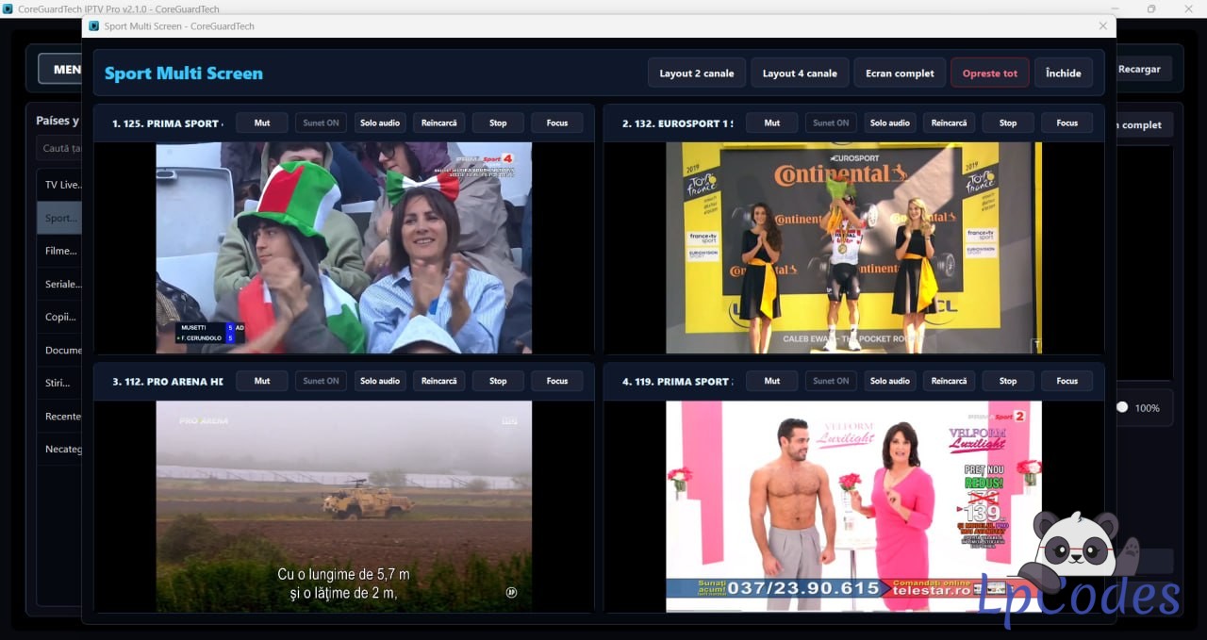Image resolution: width=1207 pixels, height=640 pixels.
Task: Click the Sport Multi Screen window icon
Action: [93, 26]
